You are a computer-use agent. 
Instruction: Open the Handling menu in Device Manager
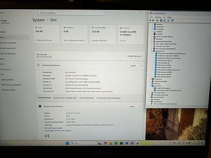158,17
